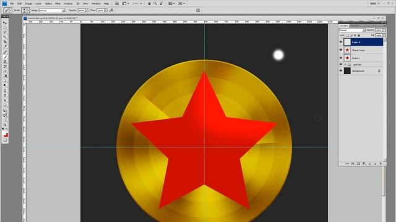Screen dimensions: 396x222
Task: Select the Dodge tool
Action: point(5,85)
